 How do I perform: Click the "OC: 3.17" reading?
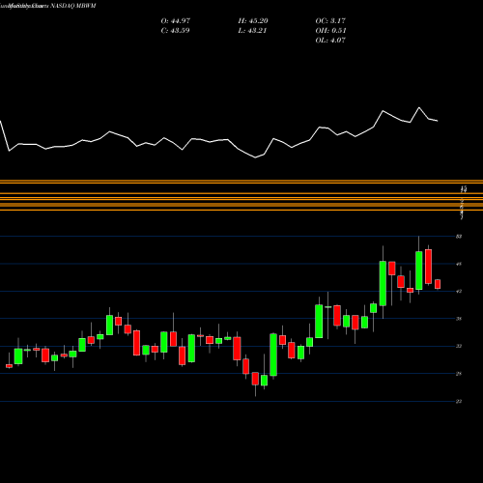[x=330, y=21]
